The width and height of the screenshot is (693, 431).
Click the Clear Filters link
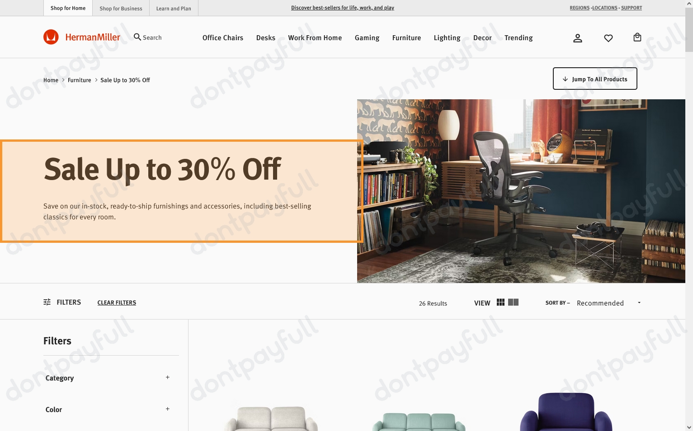[x=117, y=302]
